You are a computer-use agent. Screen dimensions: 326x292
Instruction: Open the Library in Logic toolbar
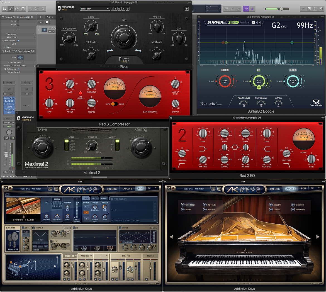4,9
